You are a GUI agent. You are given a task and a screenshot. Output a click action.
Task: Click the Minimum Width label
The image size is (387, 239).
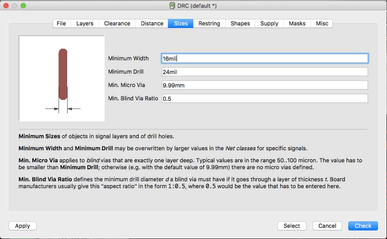[x=128, y=59]
